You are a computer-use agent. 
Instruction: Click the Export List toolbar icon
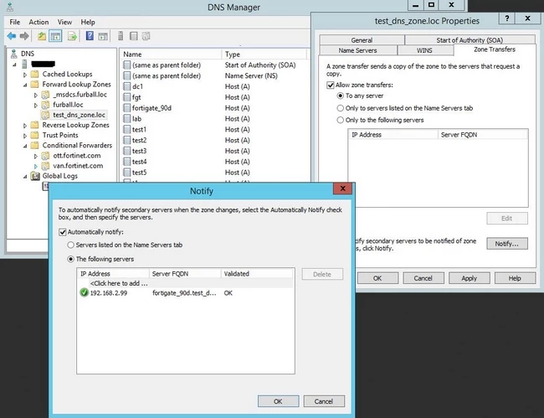(72, 36)
